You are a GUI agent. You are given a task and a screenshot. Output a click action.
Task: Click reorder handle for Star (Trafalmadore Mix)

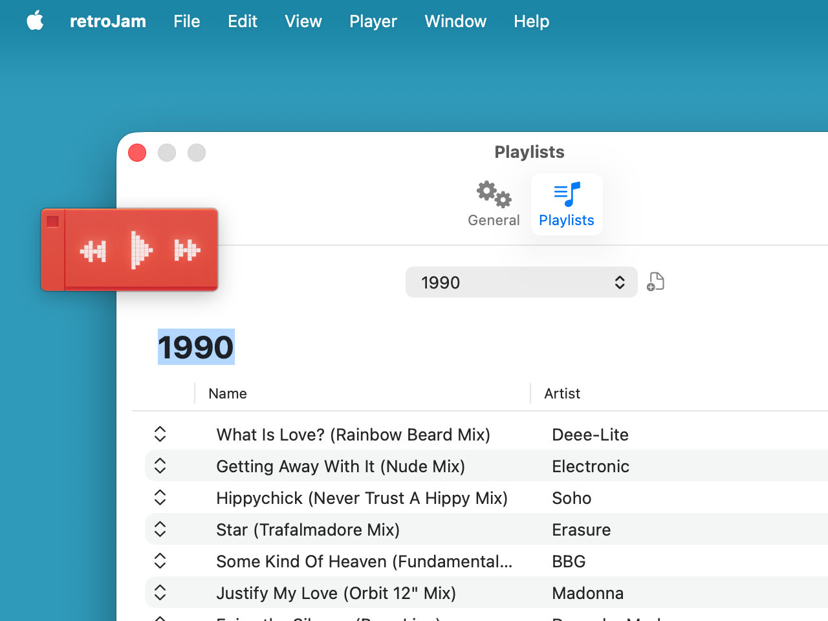click(160, 529)
